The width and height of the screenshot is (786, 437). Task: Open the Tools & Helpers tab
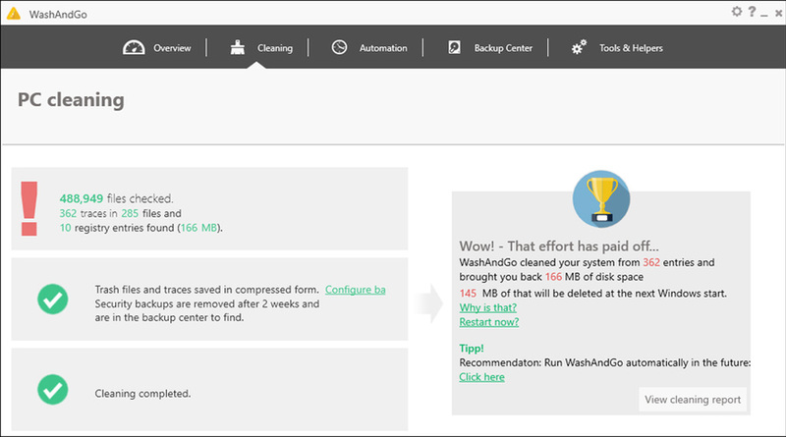coord(631,48)
